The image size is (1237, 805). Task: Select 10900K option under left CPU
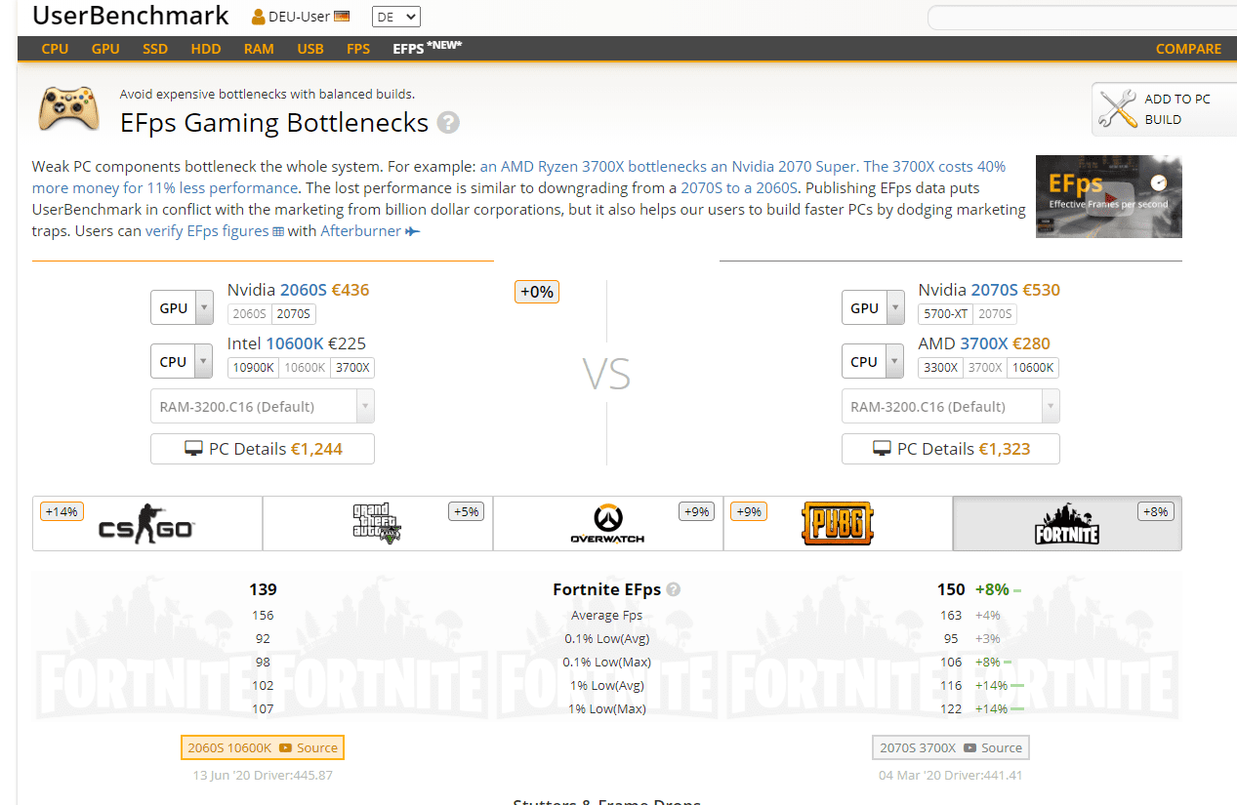pyautogui.click(x=253, y=368)
